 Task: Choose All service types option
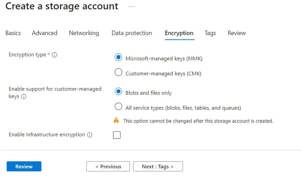[118, 107]
